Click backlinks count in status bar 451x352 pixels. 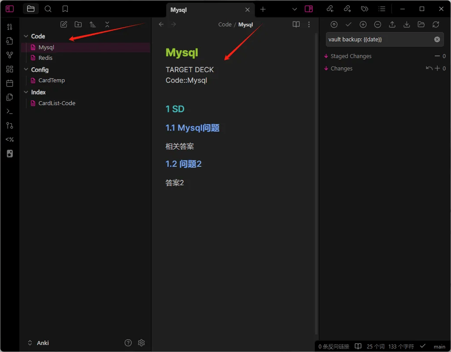334,347
